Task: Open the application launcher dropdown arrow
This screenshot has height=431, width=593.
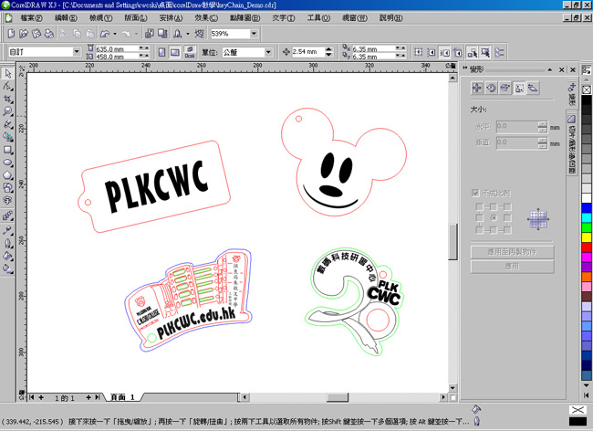Action: pos(188,34)
